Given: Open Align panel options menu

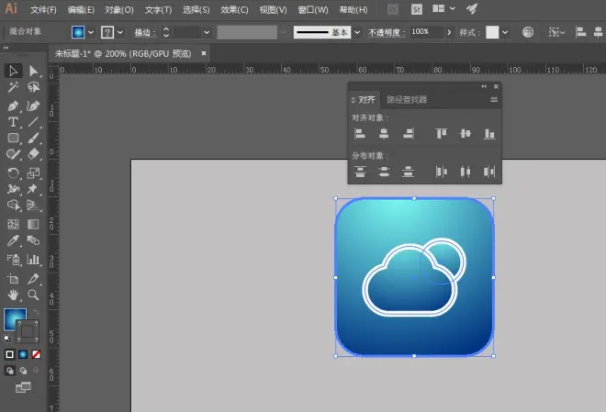Looking at the screenshot, I should pyautogui.click(x=494, y=100).
